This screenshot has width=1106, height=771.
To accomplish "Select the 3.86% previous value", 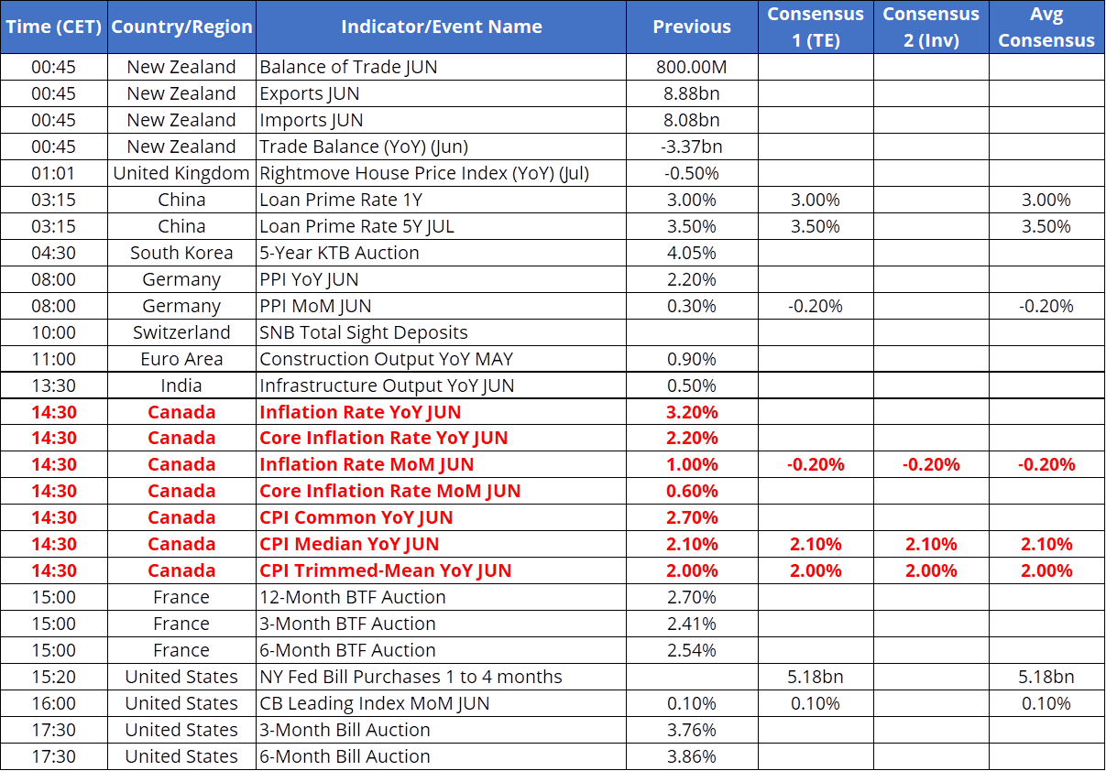I will pyautogui.click(x=692, y=756).
